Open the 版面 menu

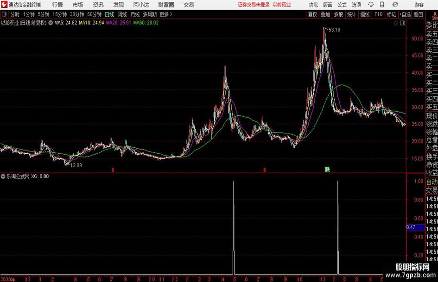[327, 5]
